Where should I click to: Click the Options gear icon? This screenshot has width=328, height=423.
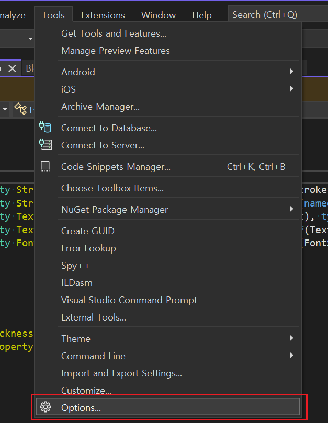pos(46,407)
